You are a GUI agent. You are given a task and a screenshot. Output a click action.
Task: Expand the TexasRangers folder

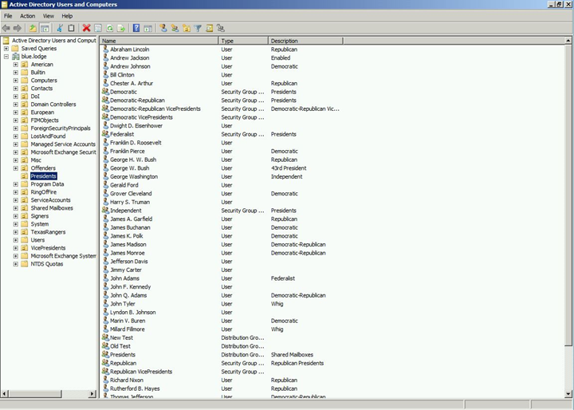[x=16, y=232]
